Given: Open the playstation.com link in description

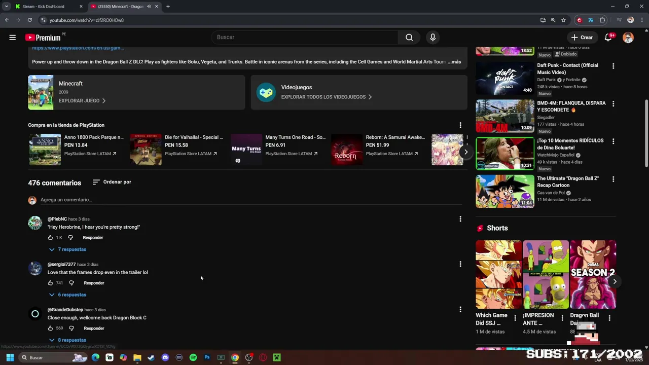Looking at the screenshot, I should [78, 48].
